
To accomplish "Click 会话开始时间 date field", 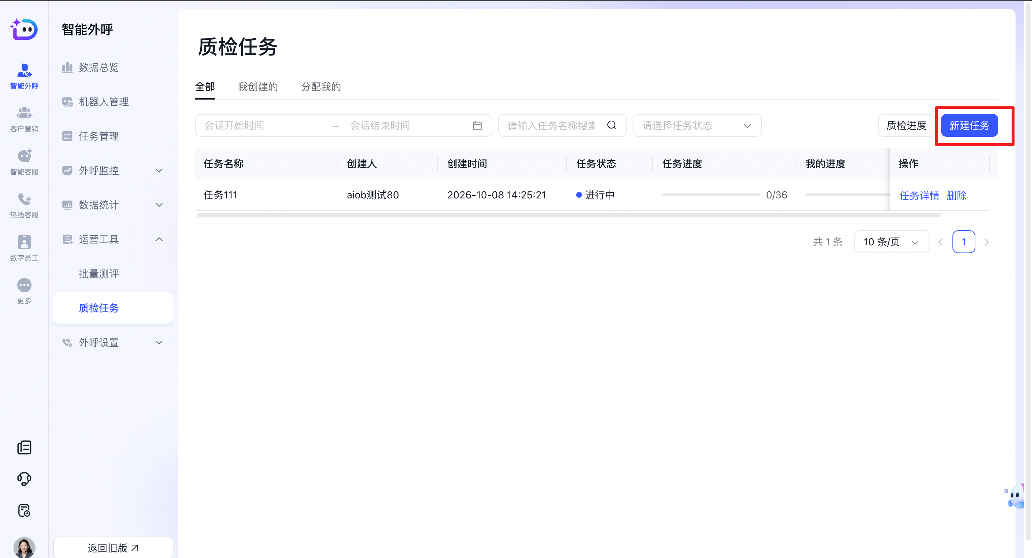I will point(265,125).
